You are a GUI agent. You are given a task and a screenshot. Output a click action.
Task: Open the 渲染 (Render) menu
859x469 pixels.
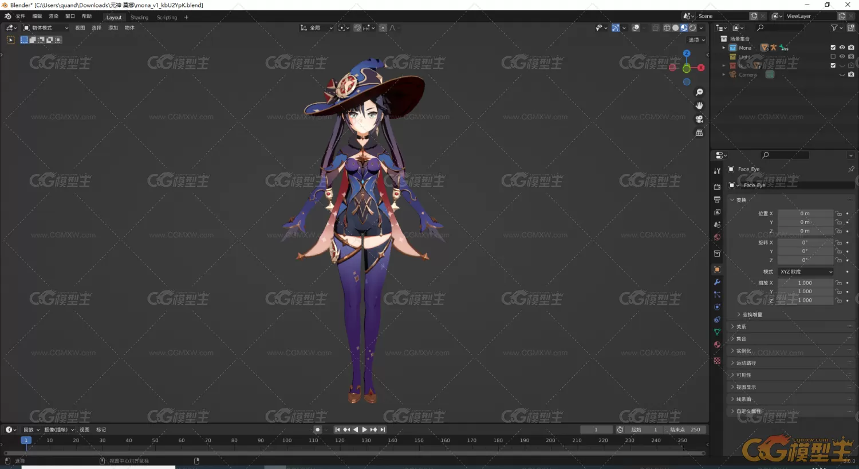tap(53, 17)
